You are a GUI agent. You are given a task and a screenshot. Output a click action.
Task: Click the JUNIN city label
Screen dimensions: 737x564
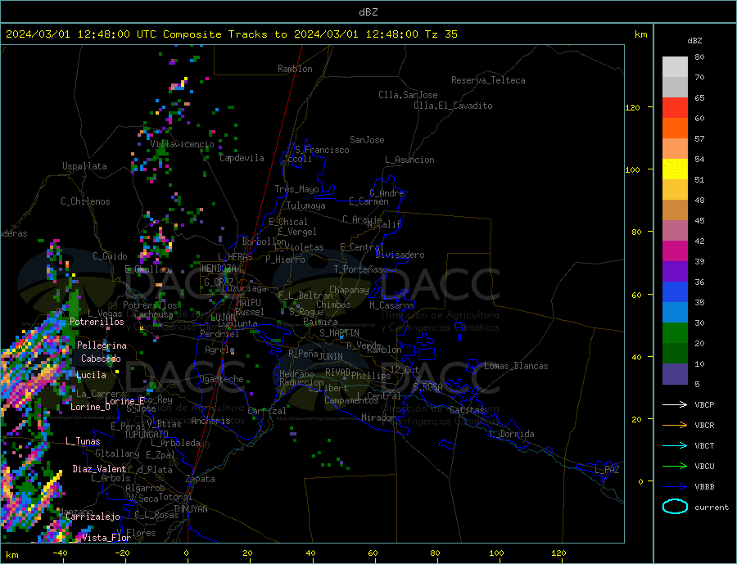coord(331,357)
